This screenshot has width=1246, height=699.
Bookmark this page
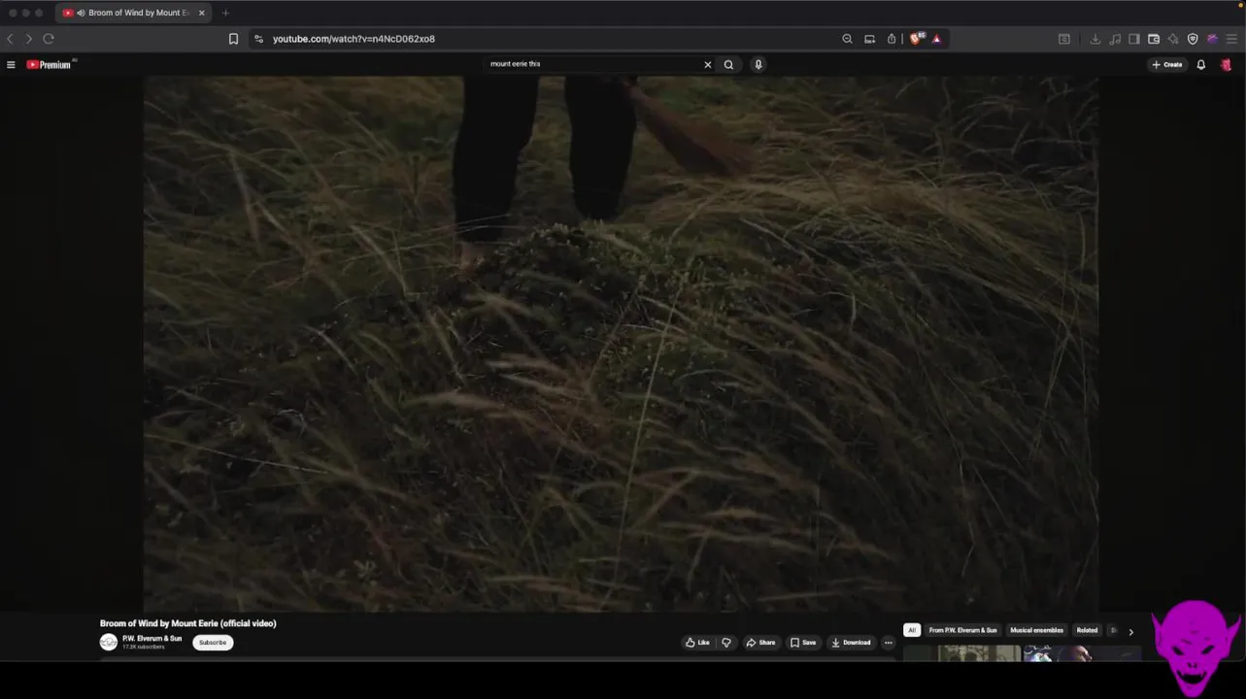(x=233, y=39)
